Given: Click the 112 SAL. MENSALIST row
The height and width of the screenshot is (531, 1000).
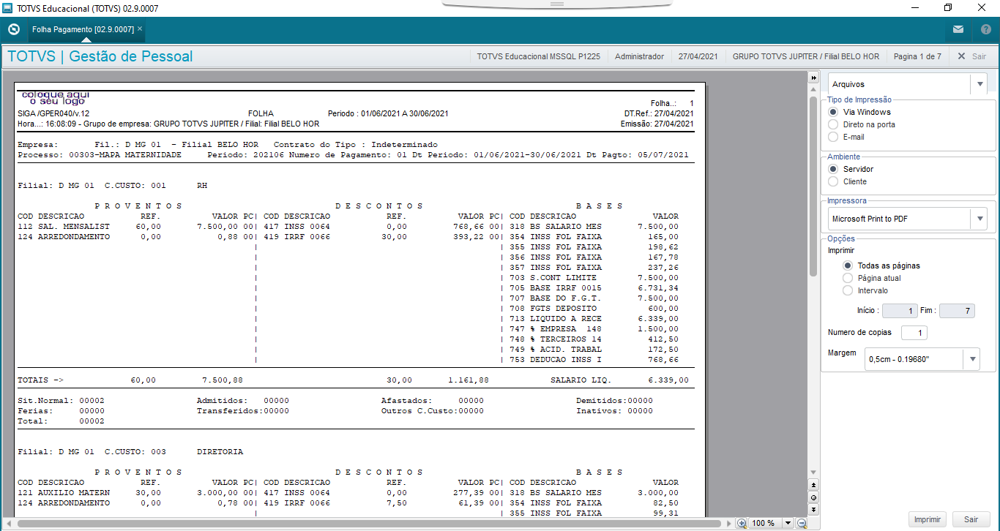Looking at the screenshot, I should pos(137,227).
